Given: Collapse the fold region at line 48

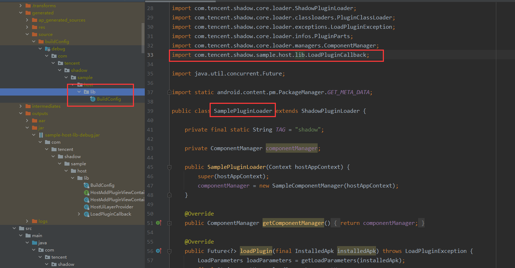Looking at the screenshot, I should (169, 195).
